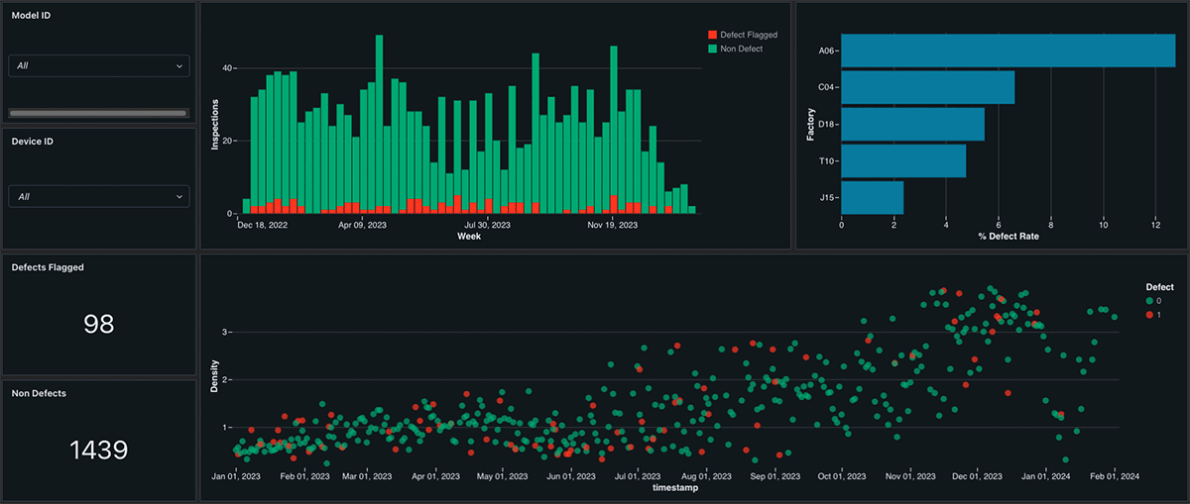The width and height of the screenshot is (1190, 504).
Task: Click the red Defect Flagged legend swatch
Action: click(x=711, y=36)
